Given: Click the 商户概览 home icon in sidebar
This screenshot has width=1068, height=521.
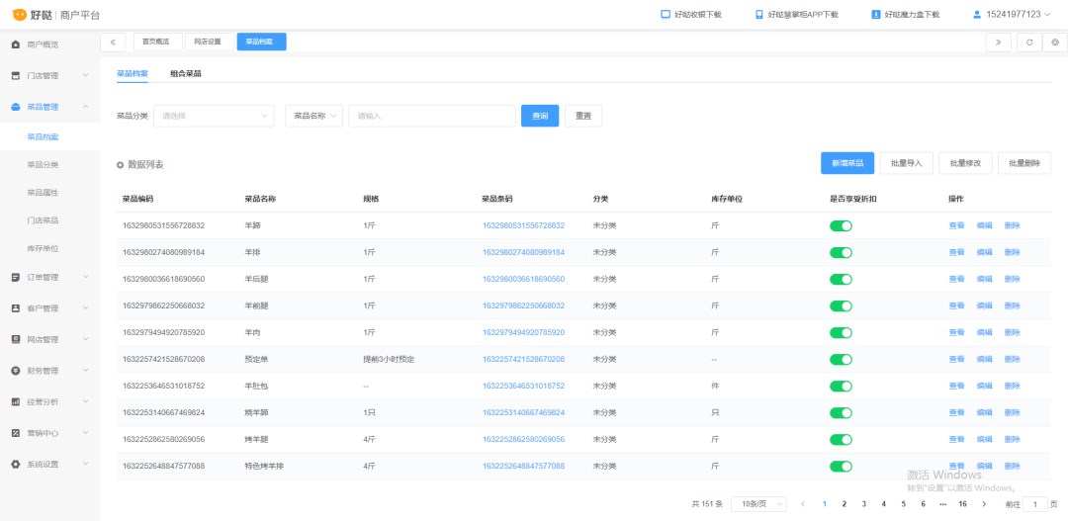Looking at the screenshot, I should 16,44.
